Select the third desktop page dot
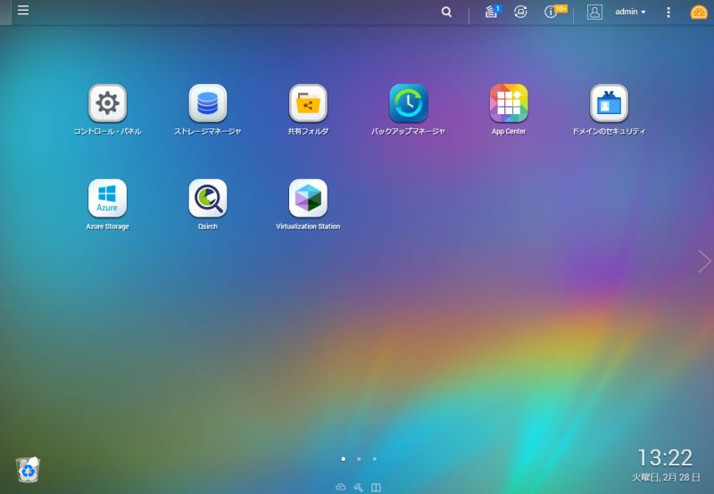Screen dimensions: 714x494 pyautogui.click(x=374, y=459)
